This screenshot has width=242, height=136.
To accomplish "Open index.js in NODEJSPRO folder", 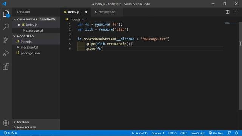I will [x=36, y=42].
